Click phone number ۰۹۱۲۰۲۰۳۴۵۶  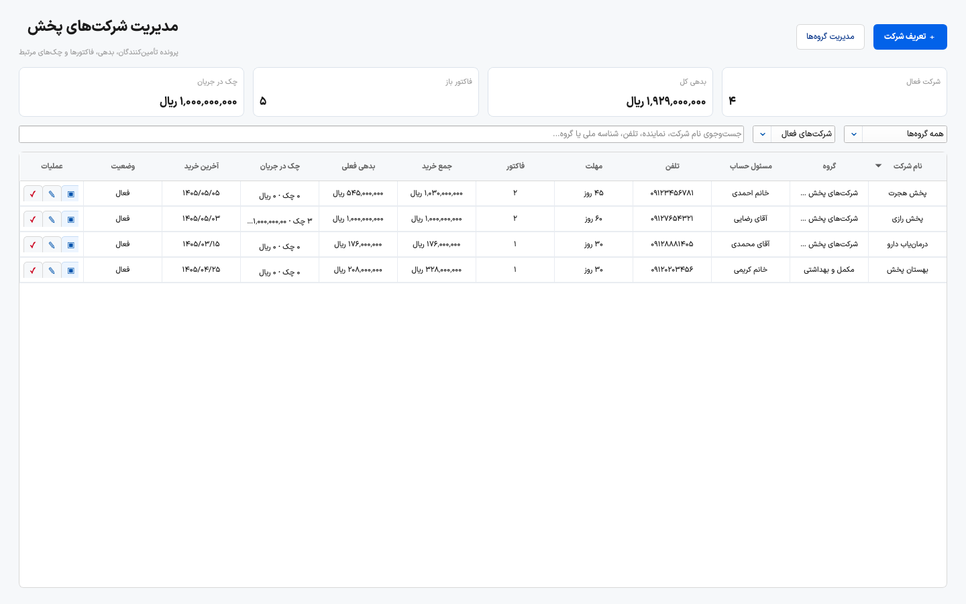point(672,270)
